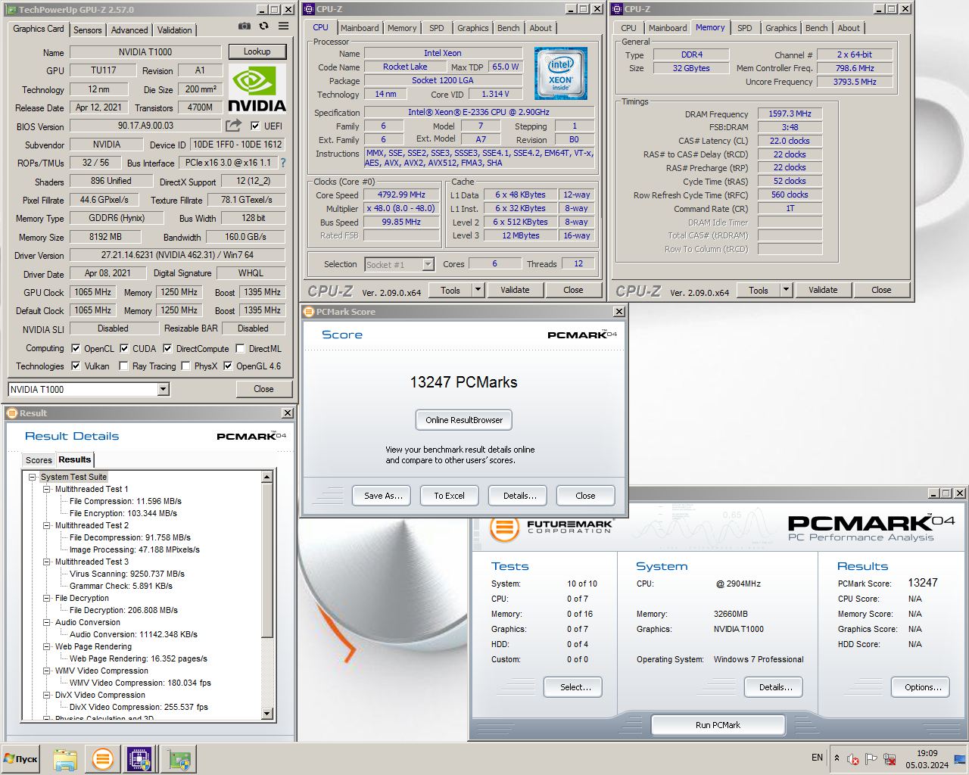The height and width of the screenshot is (775, 969).
Task: Collapse the Multithreaded Test 3 node
Action: [47, 562]
